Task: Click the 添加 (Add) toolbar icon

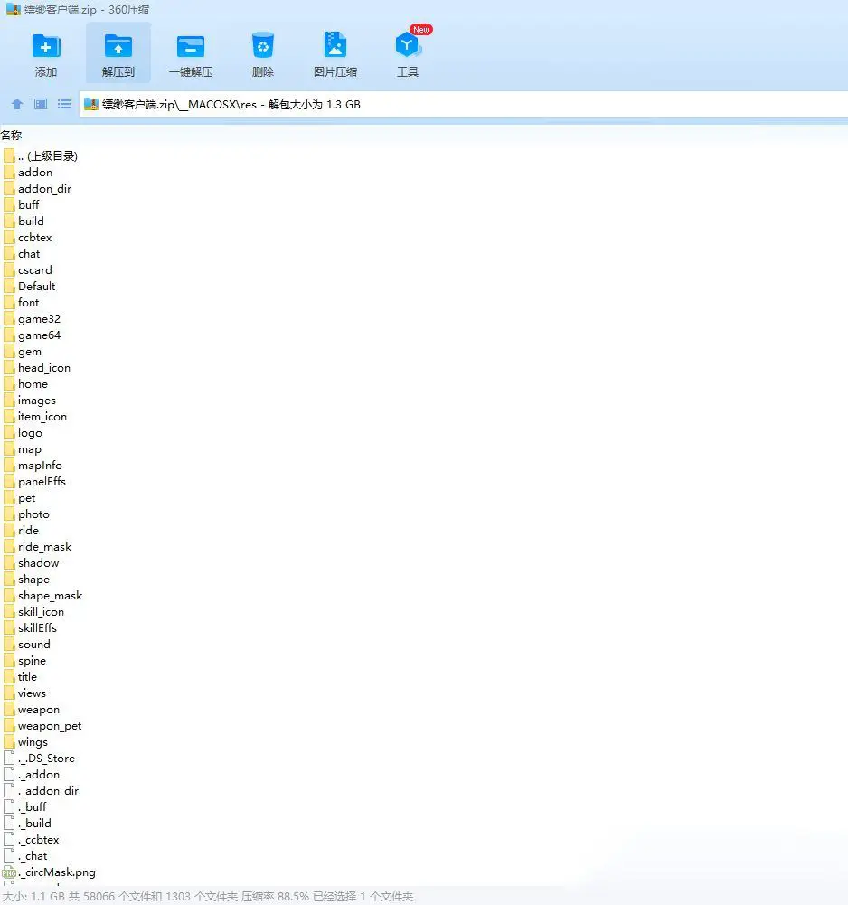Action: tap(45, 46)
